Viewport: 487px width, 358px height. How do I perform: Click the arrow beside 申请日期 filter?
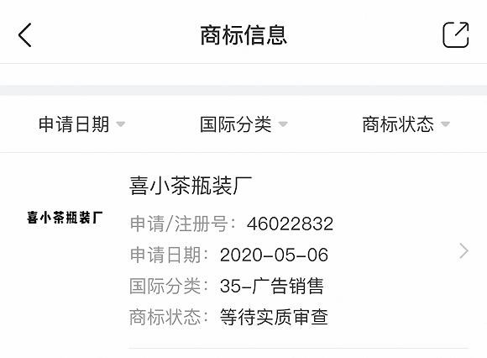pyautogui.click(x=121, y=124)
